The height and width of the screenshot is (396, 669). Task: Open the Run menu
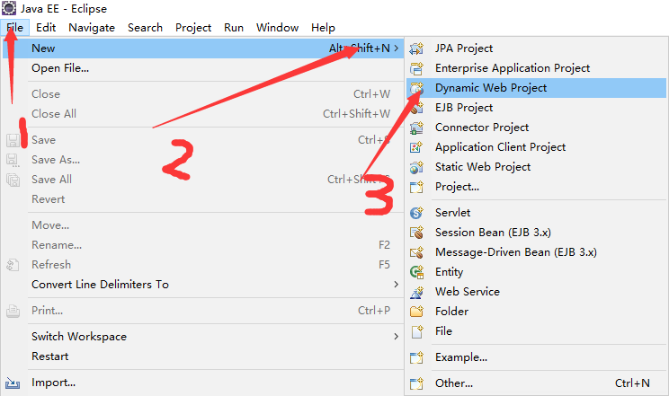click(x=234, y=28)
